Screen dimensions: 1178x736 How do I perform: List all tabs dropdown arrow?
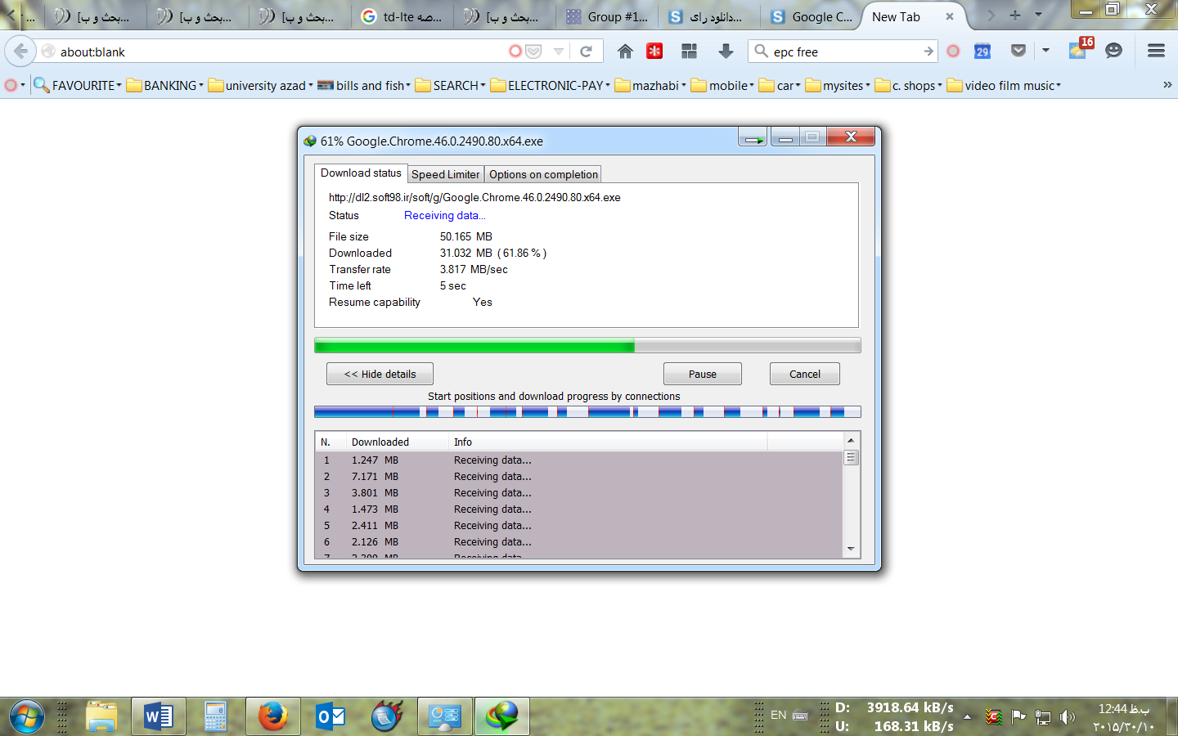1038,15
